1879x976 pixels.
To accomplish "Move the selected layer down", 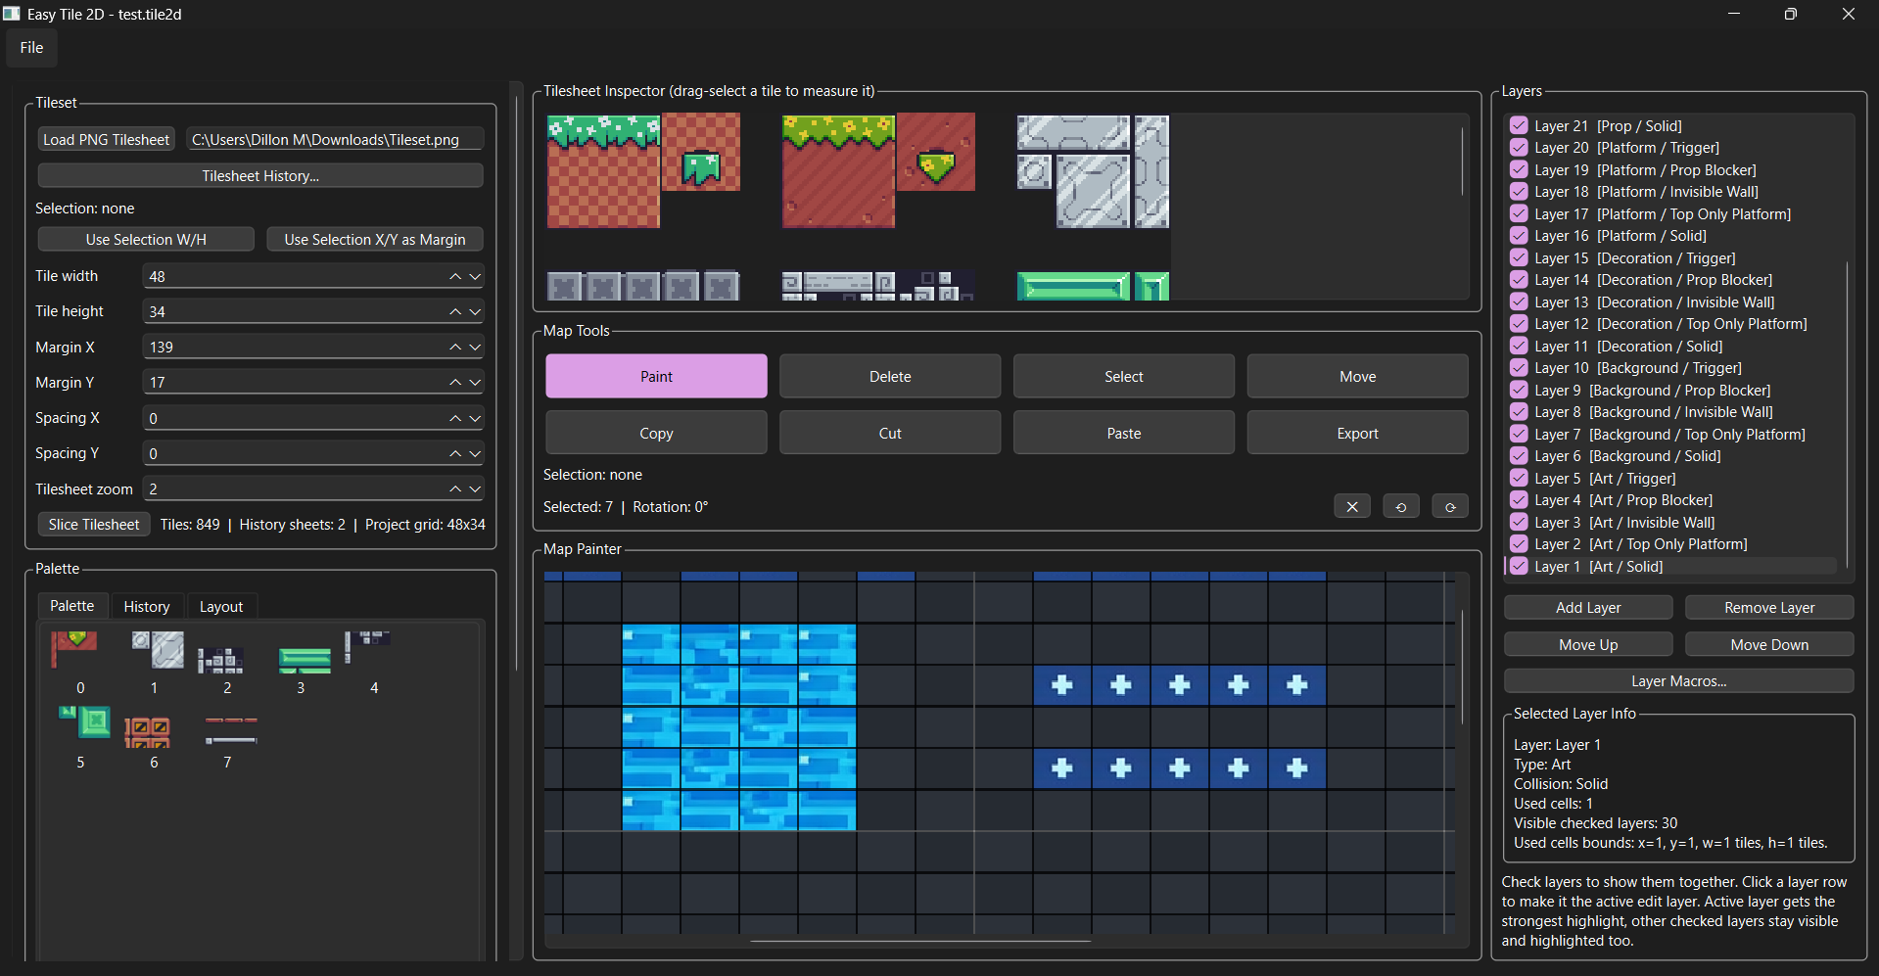I will [x=1769, y=645].
